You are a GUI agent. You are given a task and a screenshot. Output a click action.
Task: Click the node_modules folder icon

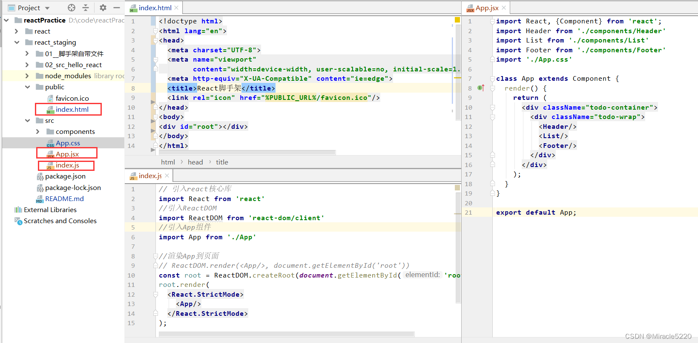coord(40,76)
